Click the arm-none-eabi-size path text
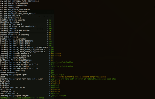155x99 pixels. (x=84, y=79)
